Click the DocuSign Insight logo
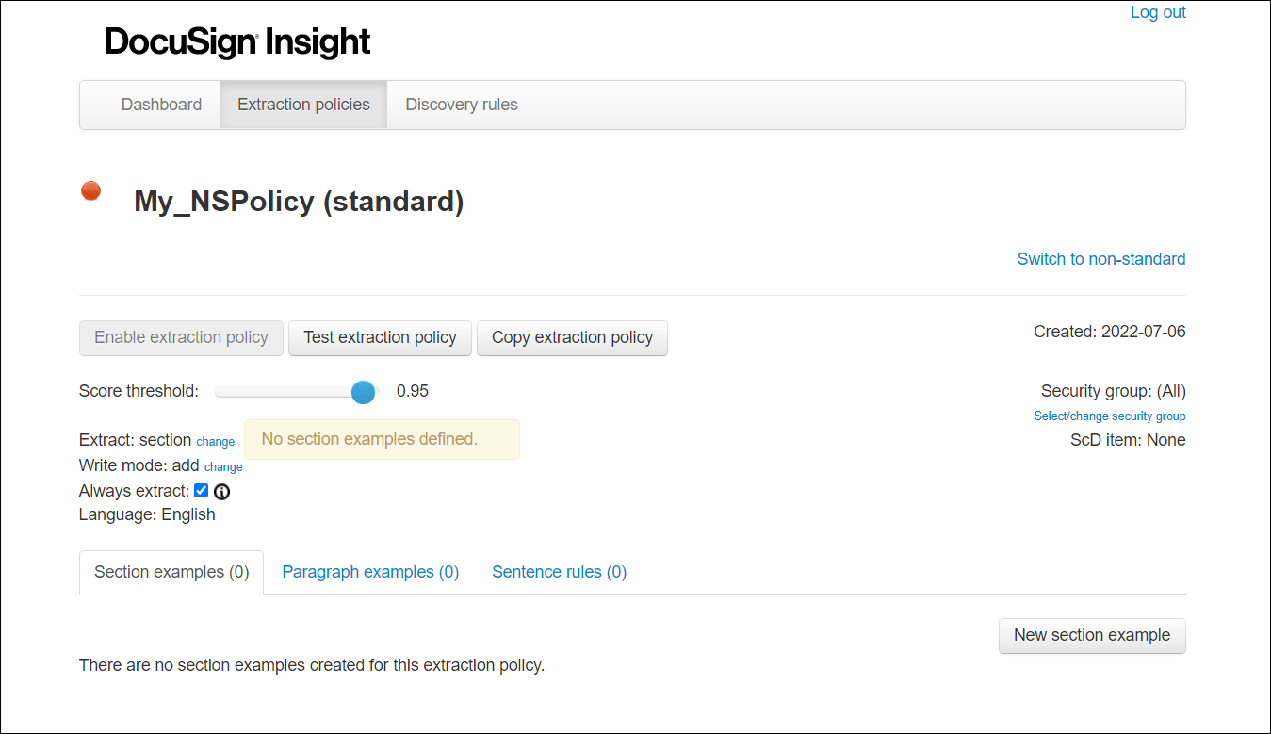This screenshot has width=1271, height=734. click(x=236, y=41)
